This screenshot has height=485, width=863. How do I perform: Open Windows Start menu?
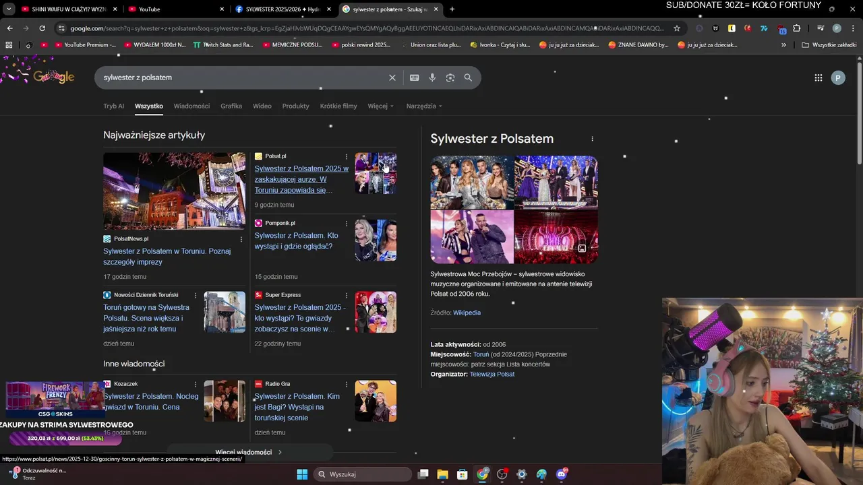click(301, 474)
